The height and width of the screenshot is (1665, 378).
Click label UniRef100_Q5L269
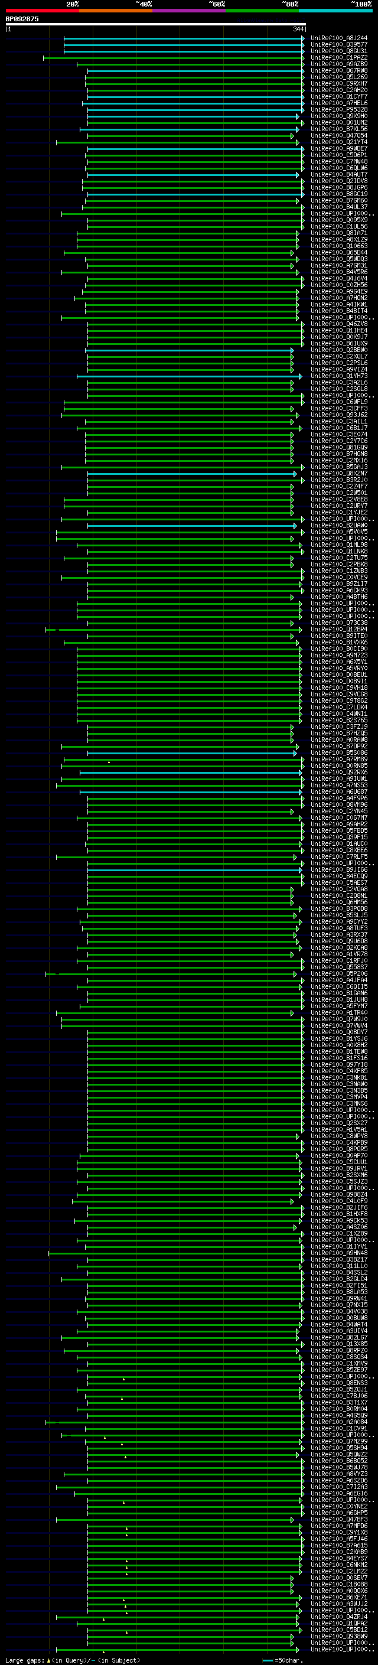click(339, 77)
